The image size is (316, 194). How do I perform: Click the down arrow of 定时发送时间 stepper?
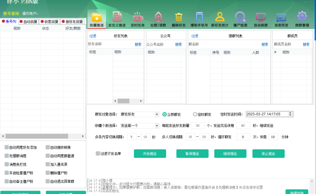tap(290, 116)
